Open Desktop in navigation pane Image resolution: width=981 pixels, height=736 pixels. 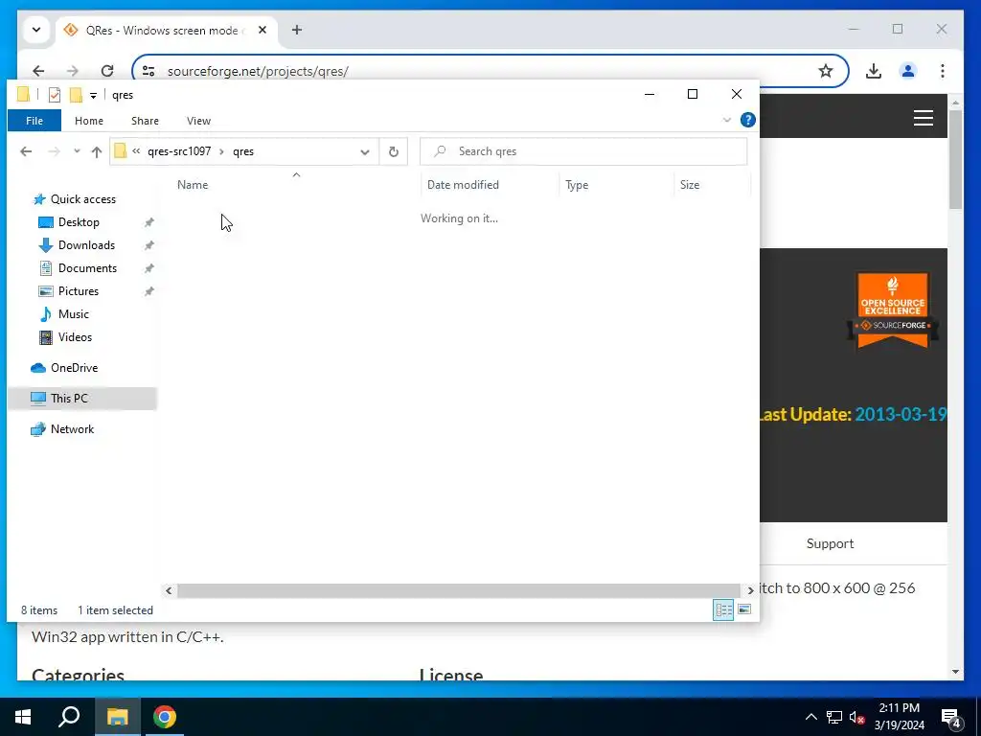click(79, 222)
